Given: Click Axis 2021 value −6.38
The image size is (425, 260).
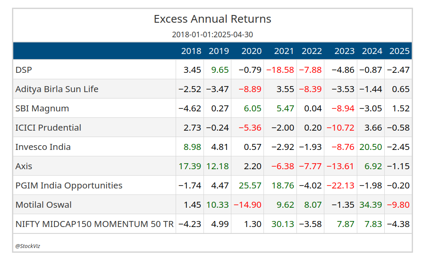Looking at the screenshot, I should coord(283,166).
